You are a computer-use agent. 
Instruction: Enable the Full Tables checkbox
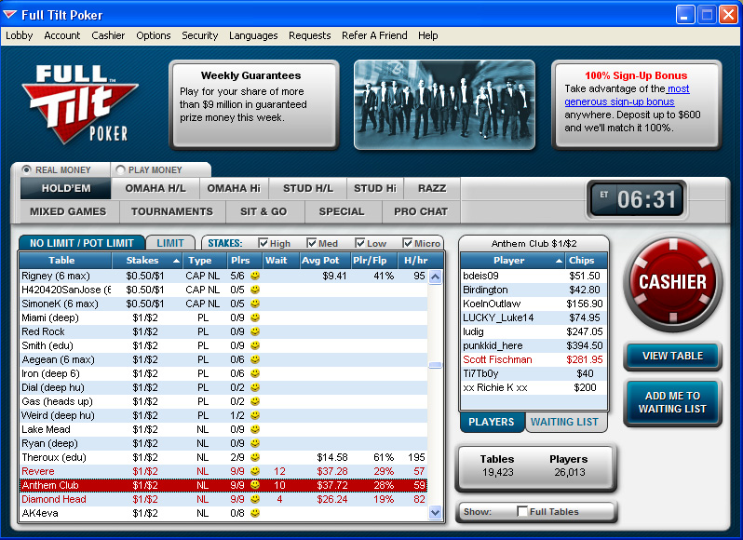point(521,512)
